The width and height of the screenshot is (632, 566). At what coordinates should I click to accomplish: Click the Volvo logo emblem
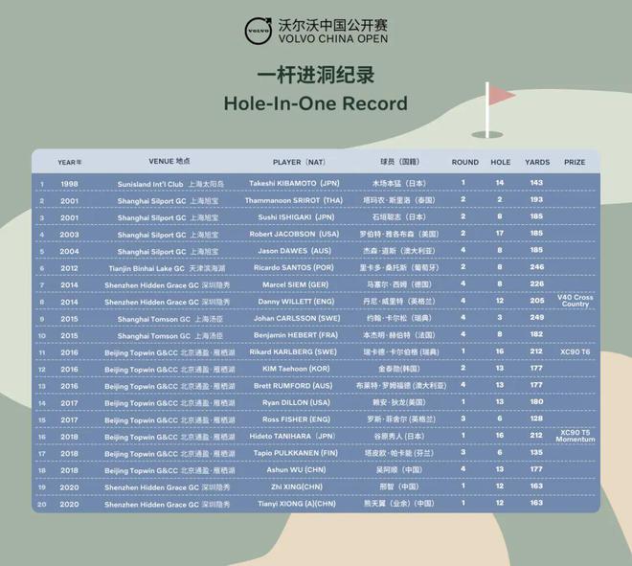pyautogui.click(x=259, y=31)
